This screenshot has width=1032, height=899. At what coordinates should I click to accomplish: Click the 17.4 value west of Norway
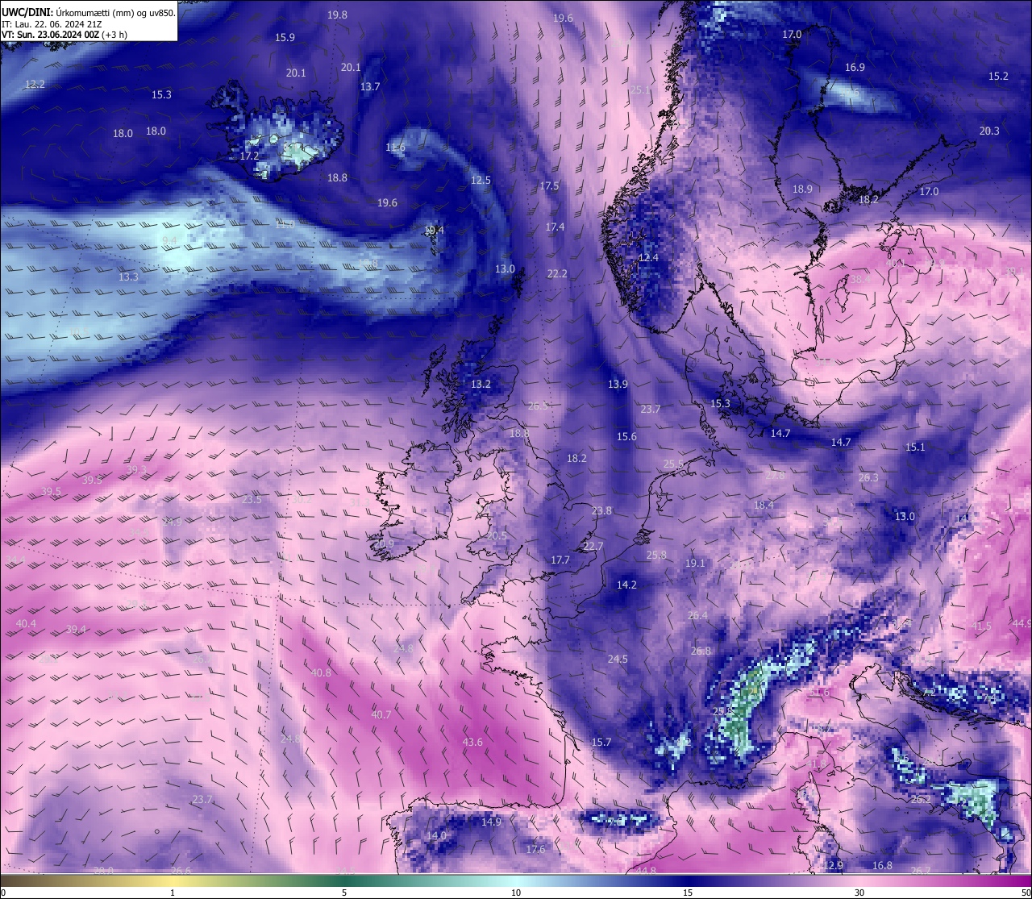pyautogui.click(x=555, y=227)
